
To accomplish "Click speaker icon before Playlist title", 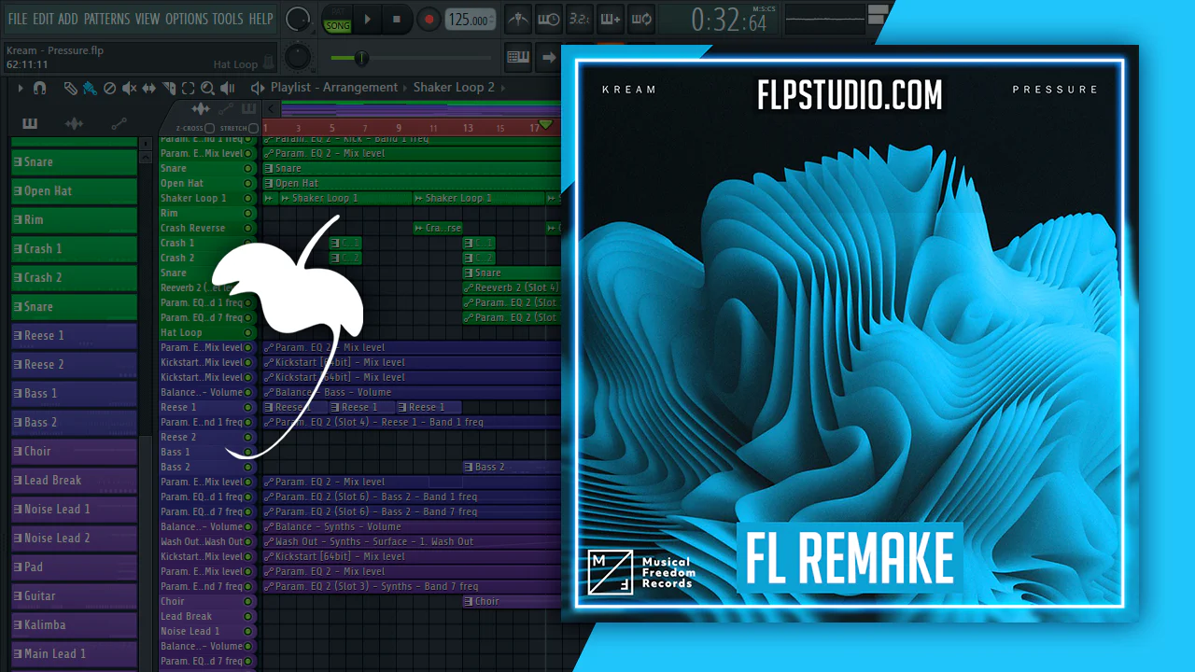I will click(258, 88).
